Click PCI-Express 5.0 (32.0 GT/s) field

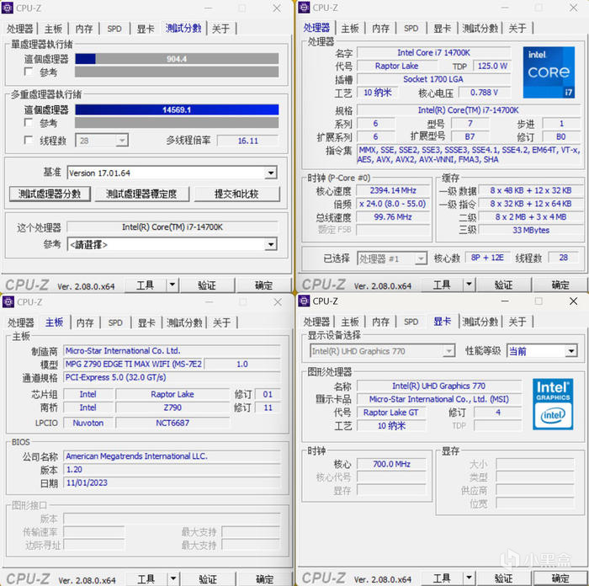pyautogui.click(x=172, y=377)
